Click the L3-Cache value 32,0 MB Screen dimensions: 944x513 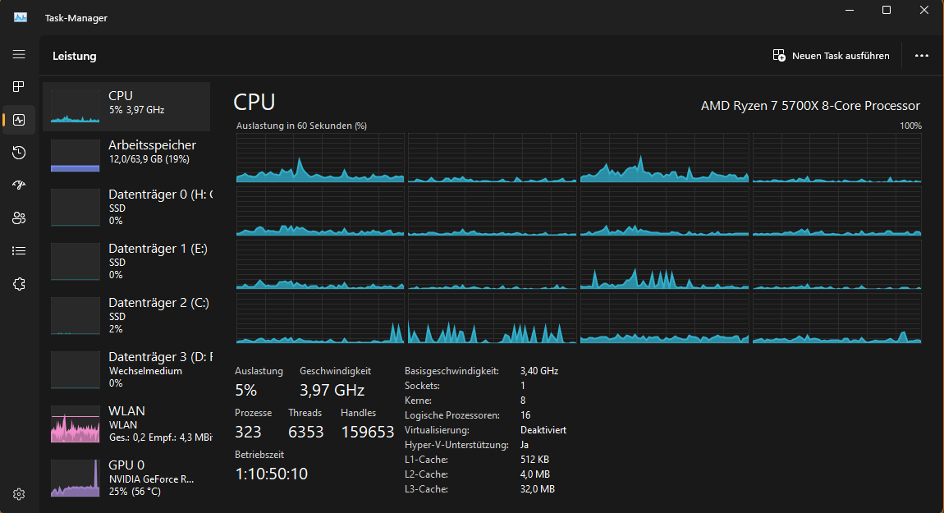(x=538, y=489)
